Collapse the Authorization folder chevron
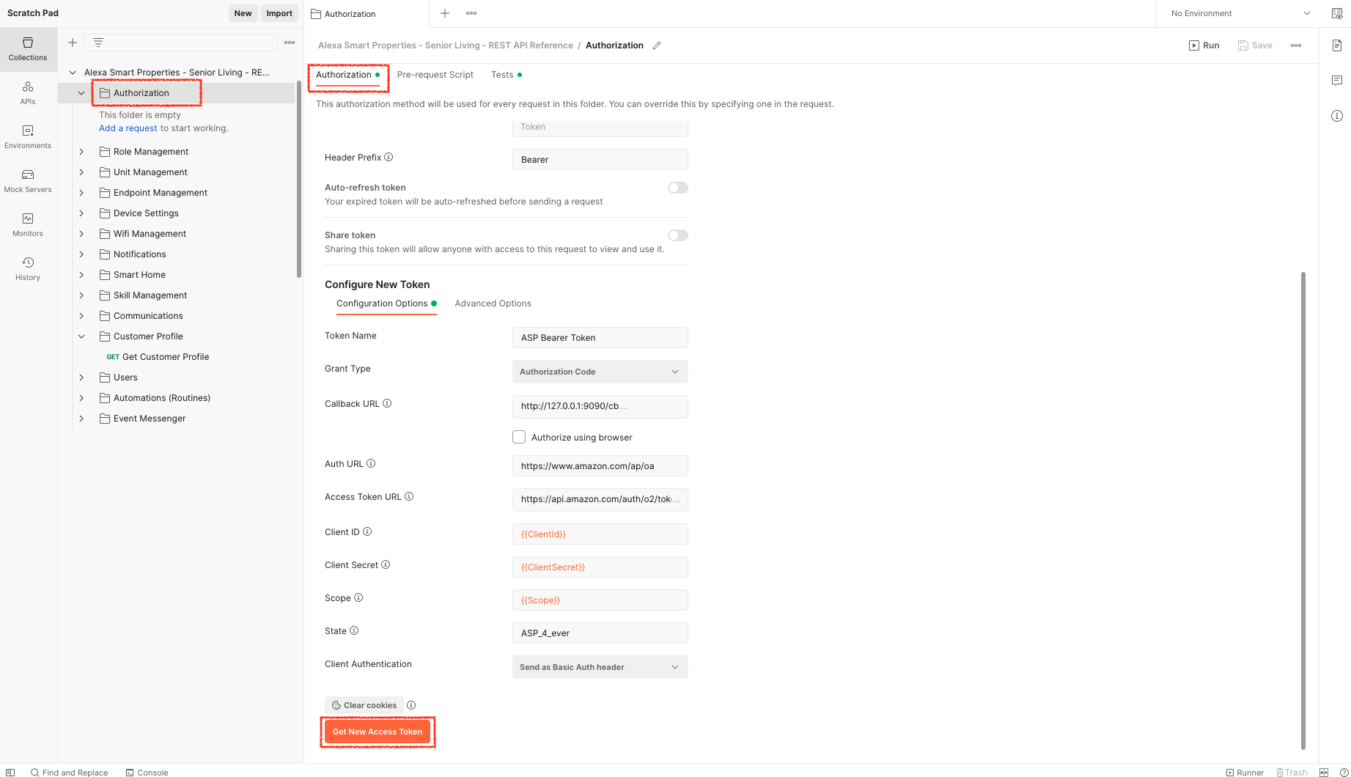The image size is (1351, 777). coord(81,93)
